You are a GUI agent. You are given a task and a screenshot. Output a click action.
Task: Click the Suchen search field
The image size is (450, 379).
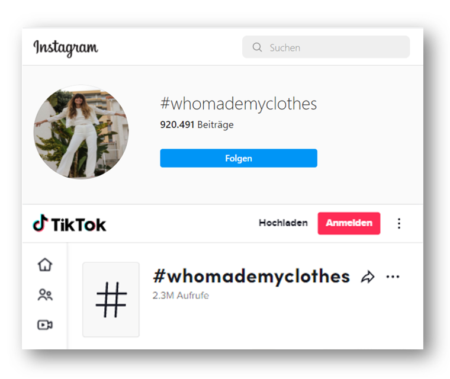point(326,47)
